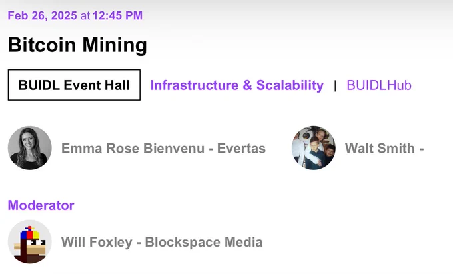Click the trailing dash after Walt Smith

[x=422, y=149]
